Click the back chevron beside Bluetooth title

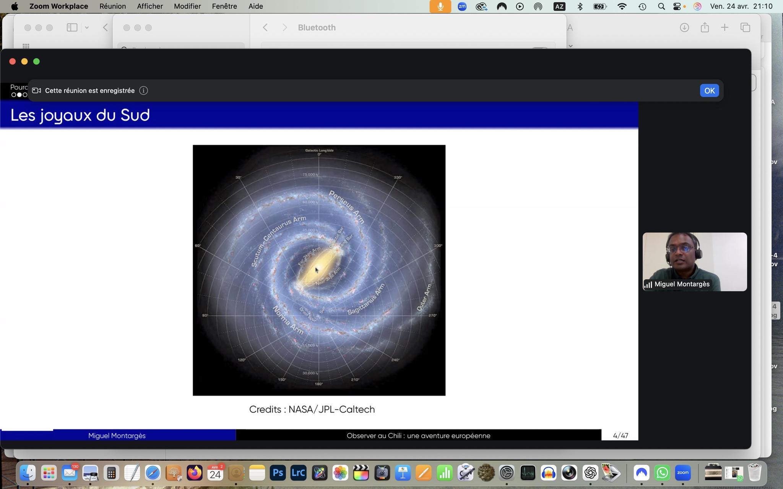pyautogui.click(x=265, y=28)
